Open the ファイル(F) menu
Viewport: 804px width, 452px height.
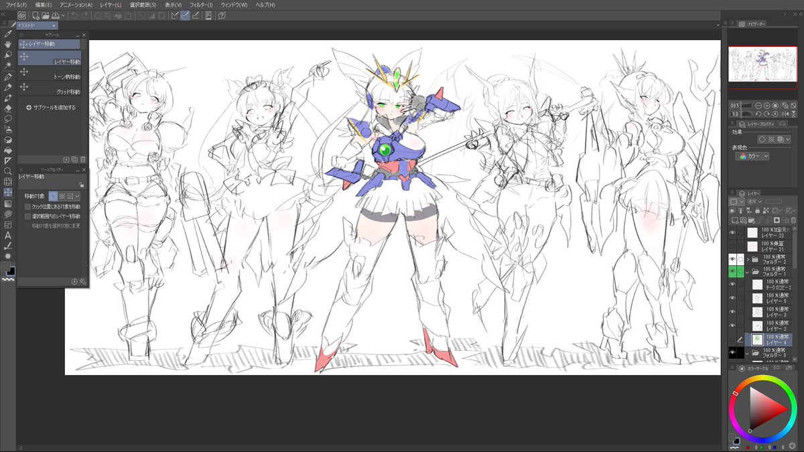point(16,5)
